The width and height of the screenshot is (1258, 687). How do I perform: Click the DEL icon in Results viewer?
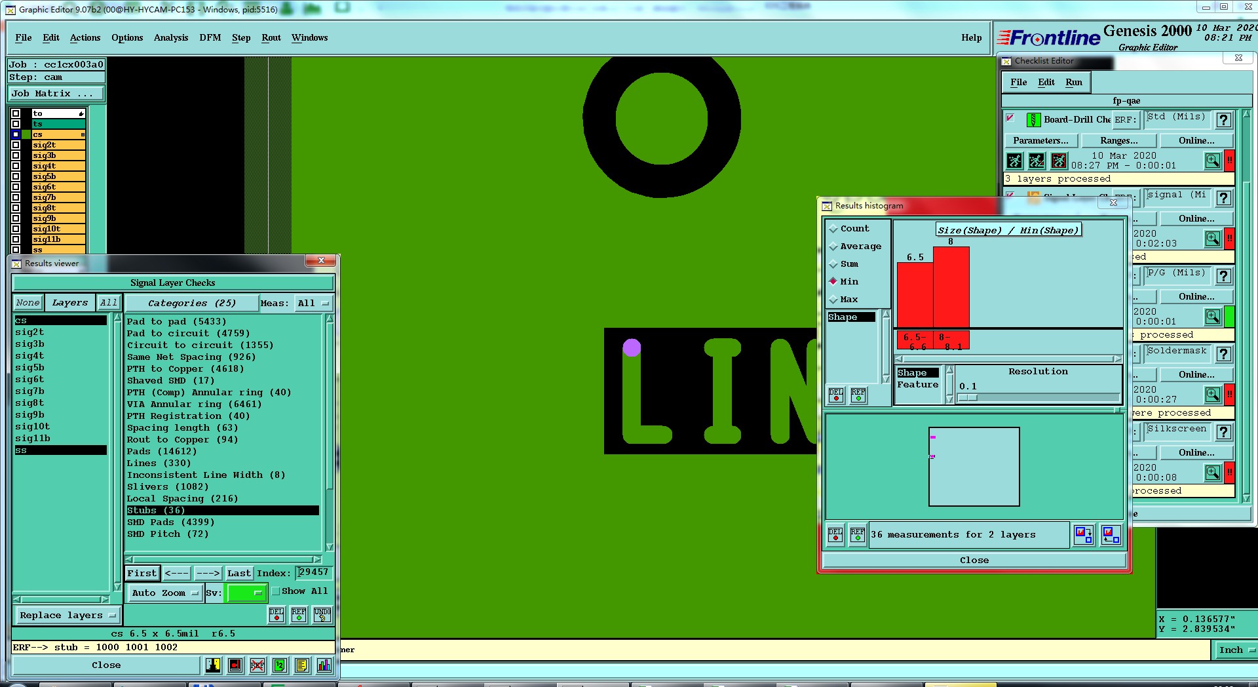coord(276,614)
